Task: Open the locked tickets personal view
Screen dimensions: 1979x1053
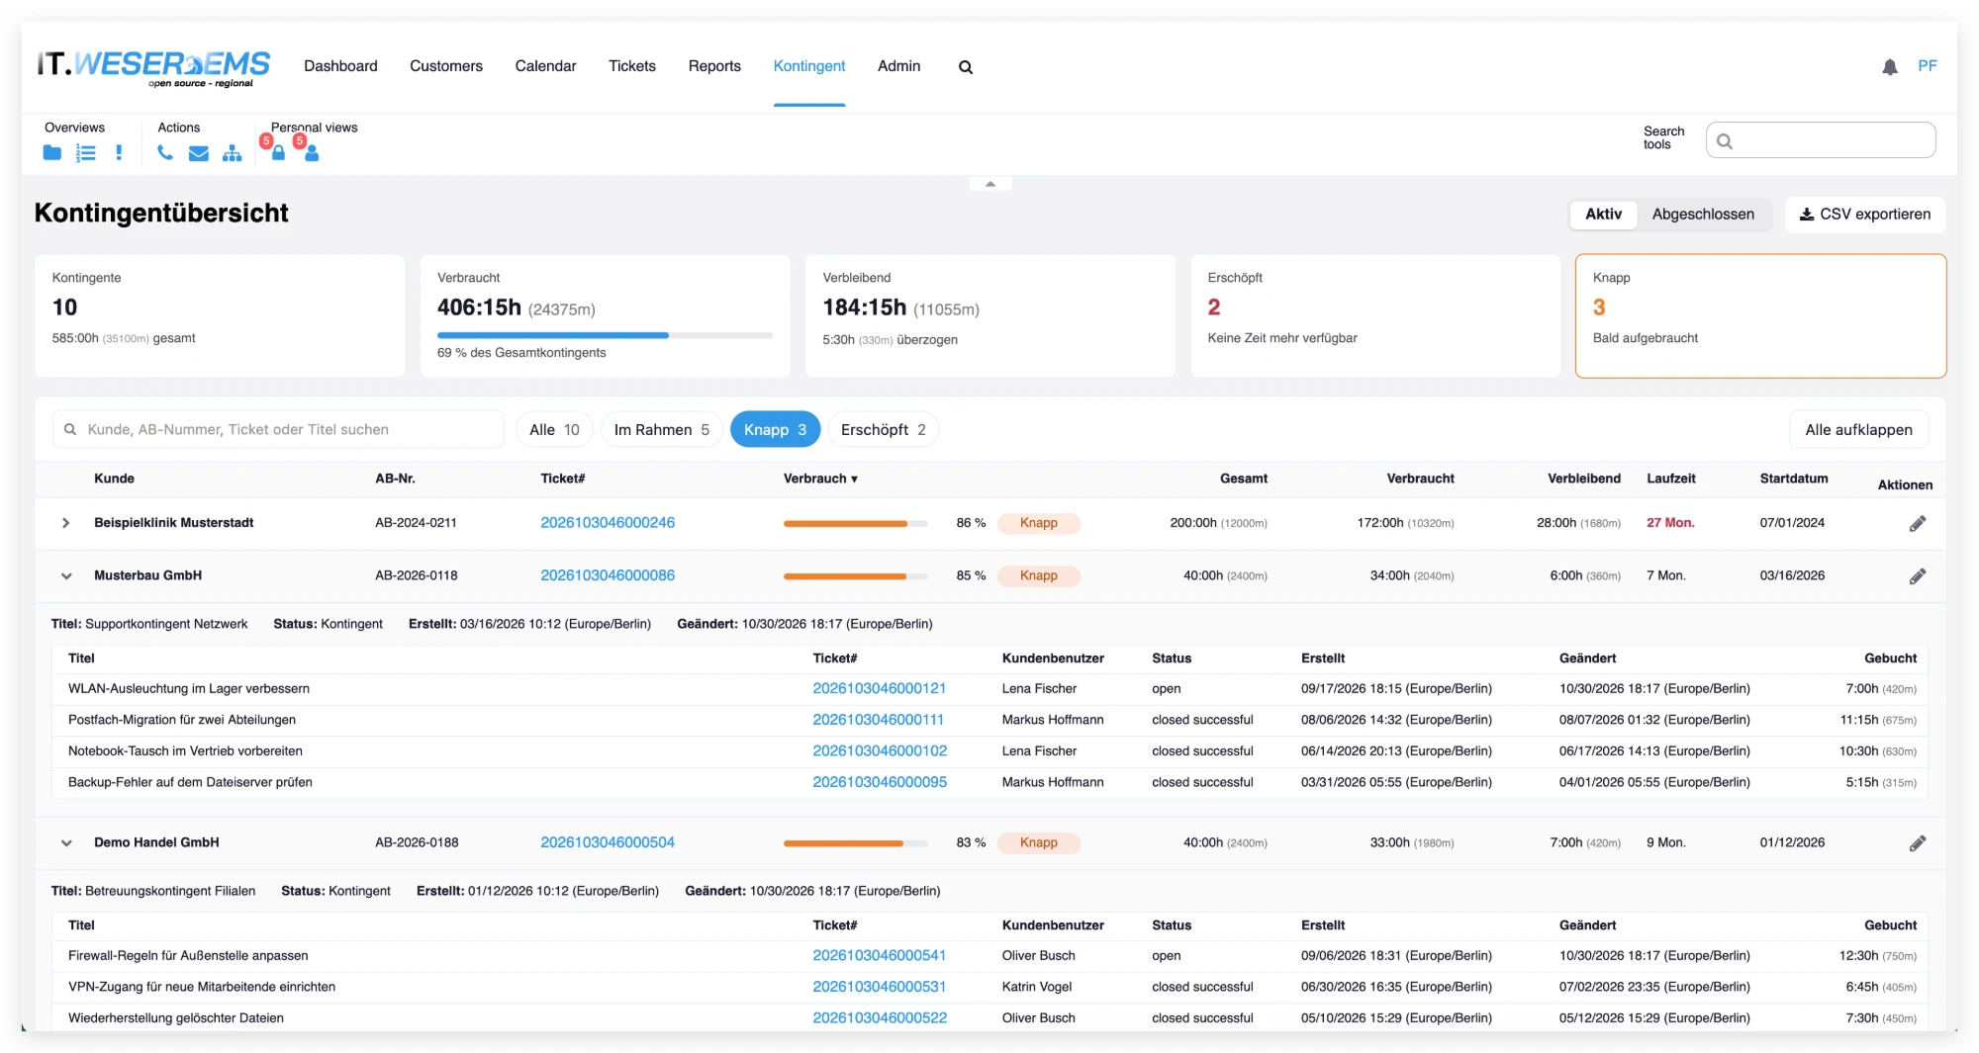Action: pos(278,153)
